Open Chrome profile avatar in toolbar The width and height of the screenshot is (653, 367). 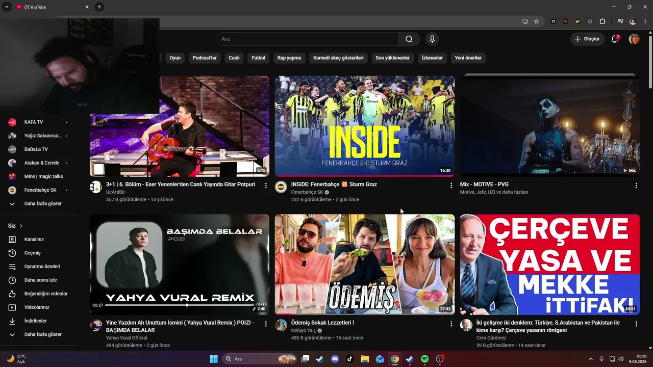point(633,21)
